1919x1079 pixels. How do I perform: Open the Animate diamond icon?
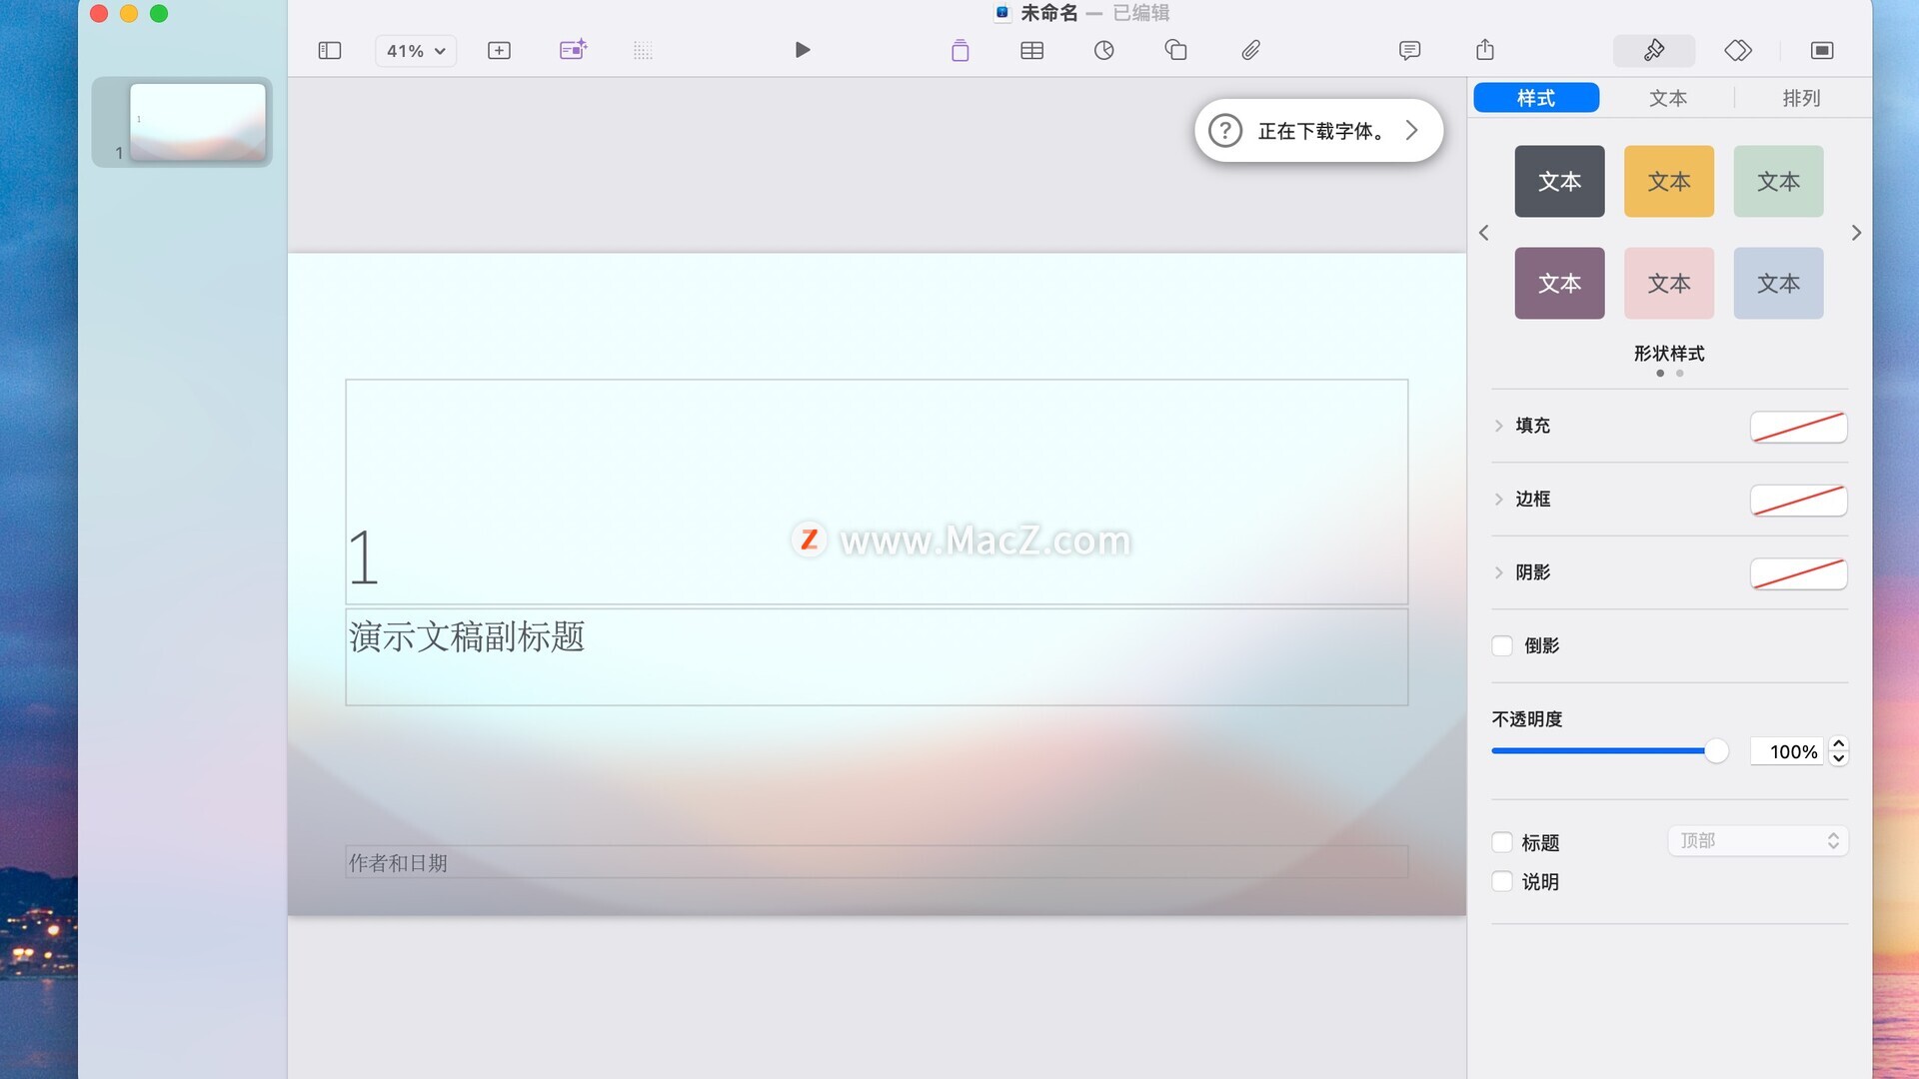(x=1738, y=50)
